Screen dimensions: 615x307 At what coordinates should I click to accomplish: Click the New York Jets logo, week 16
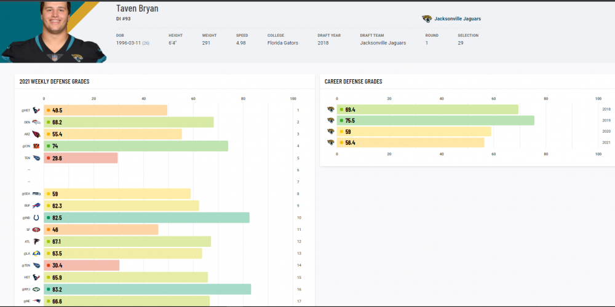pyautogui.click(x=36, y=289)
